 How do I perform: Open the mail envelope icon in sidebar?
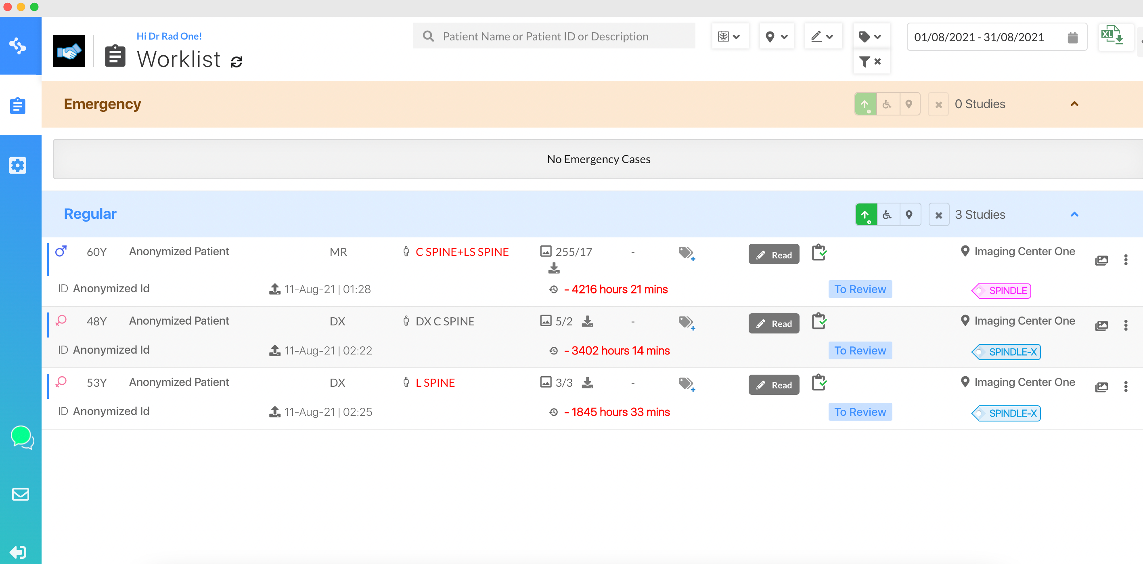tap(21, 494)
